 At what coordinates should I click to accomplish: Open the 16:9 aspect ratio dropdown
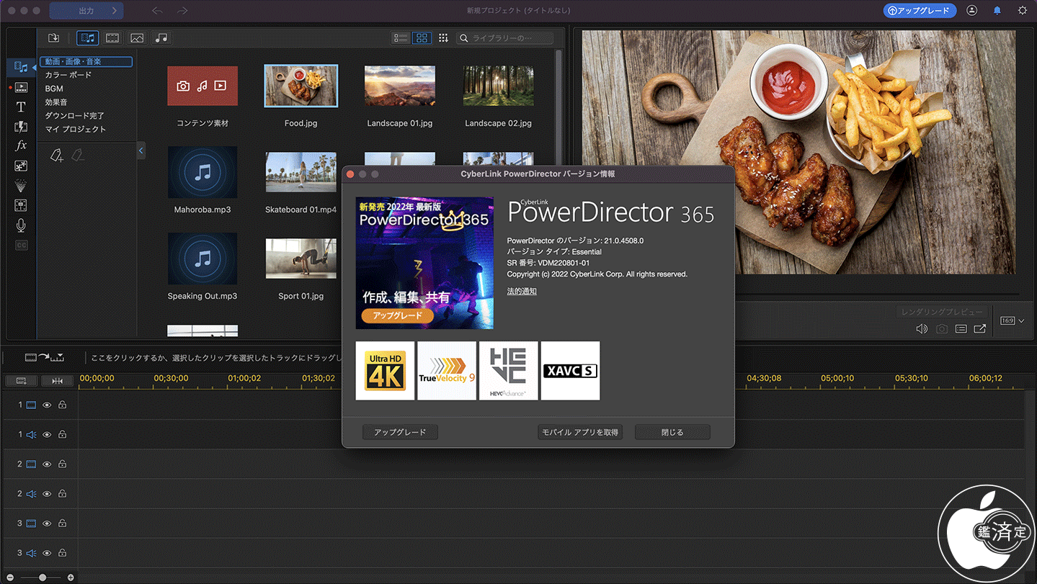(x=1012, y=321)
